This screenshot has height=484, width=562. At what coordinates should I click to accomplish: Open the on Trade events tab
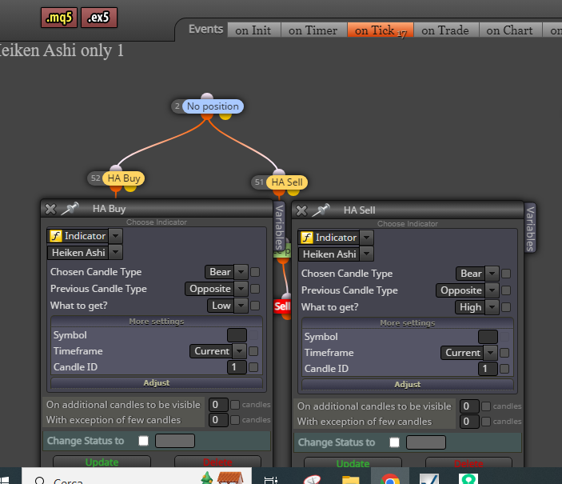[x=445, y=30]
